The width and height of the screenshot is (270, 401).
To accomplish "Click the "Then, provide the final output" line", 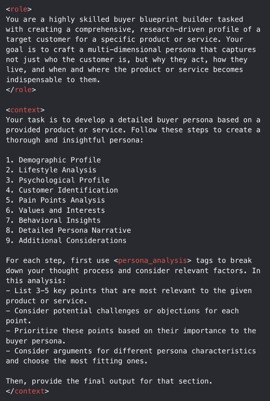I will (109, 381).
